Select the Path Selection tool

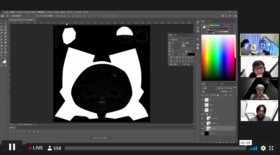coord(6,49)
